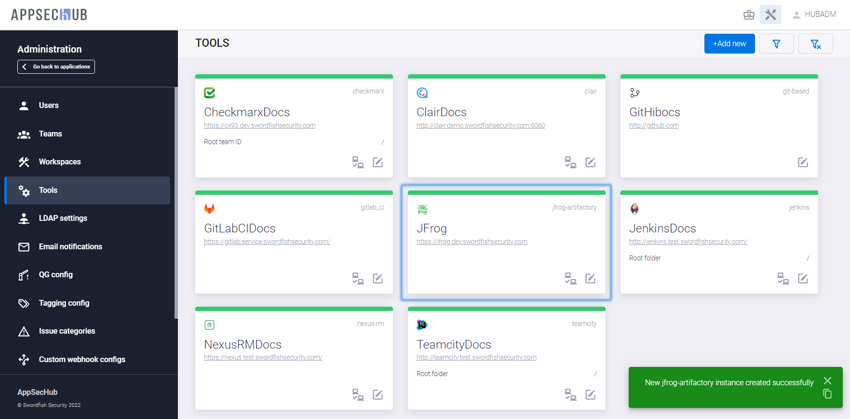Check connection for the JFrog tool
Viewport: 850px width, 419px height.
coord(570,279)
